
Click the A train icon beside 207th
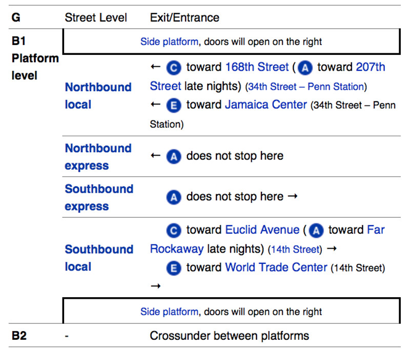305,68
